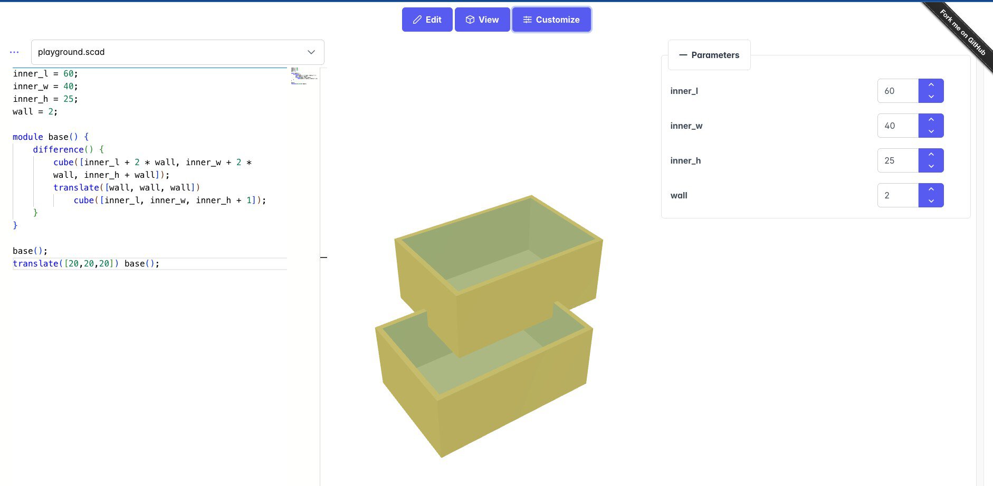Increase inner_w with the up arrow
993x486 pixels.
(x=931, y=120)
